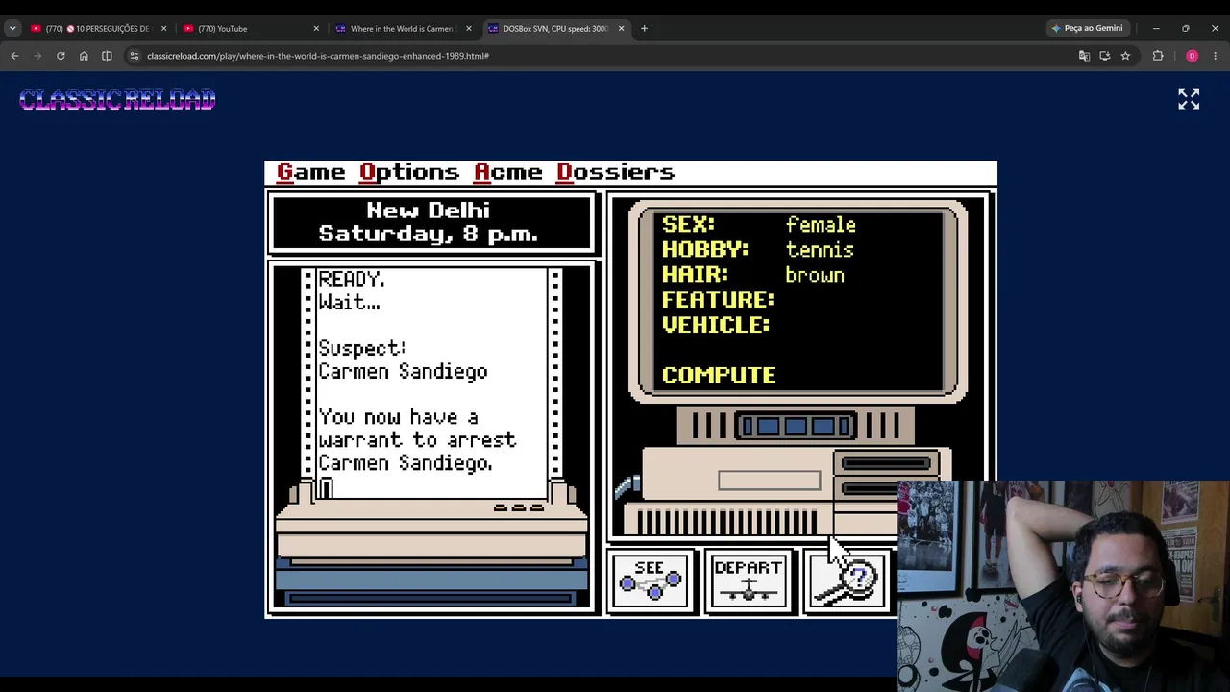Open the browser extensions menu

(x=1158, y=56)
